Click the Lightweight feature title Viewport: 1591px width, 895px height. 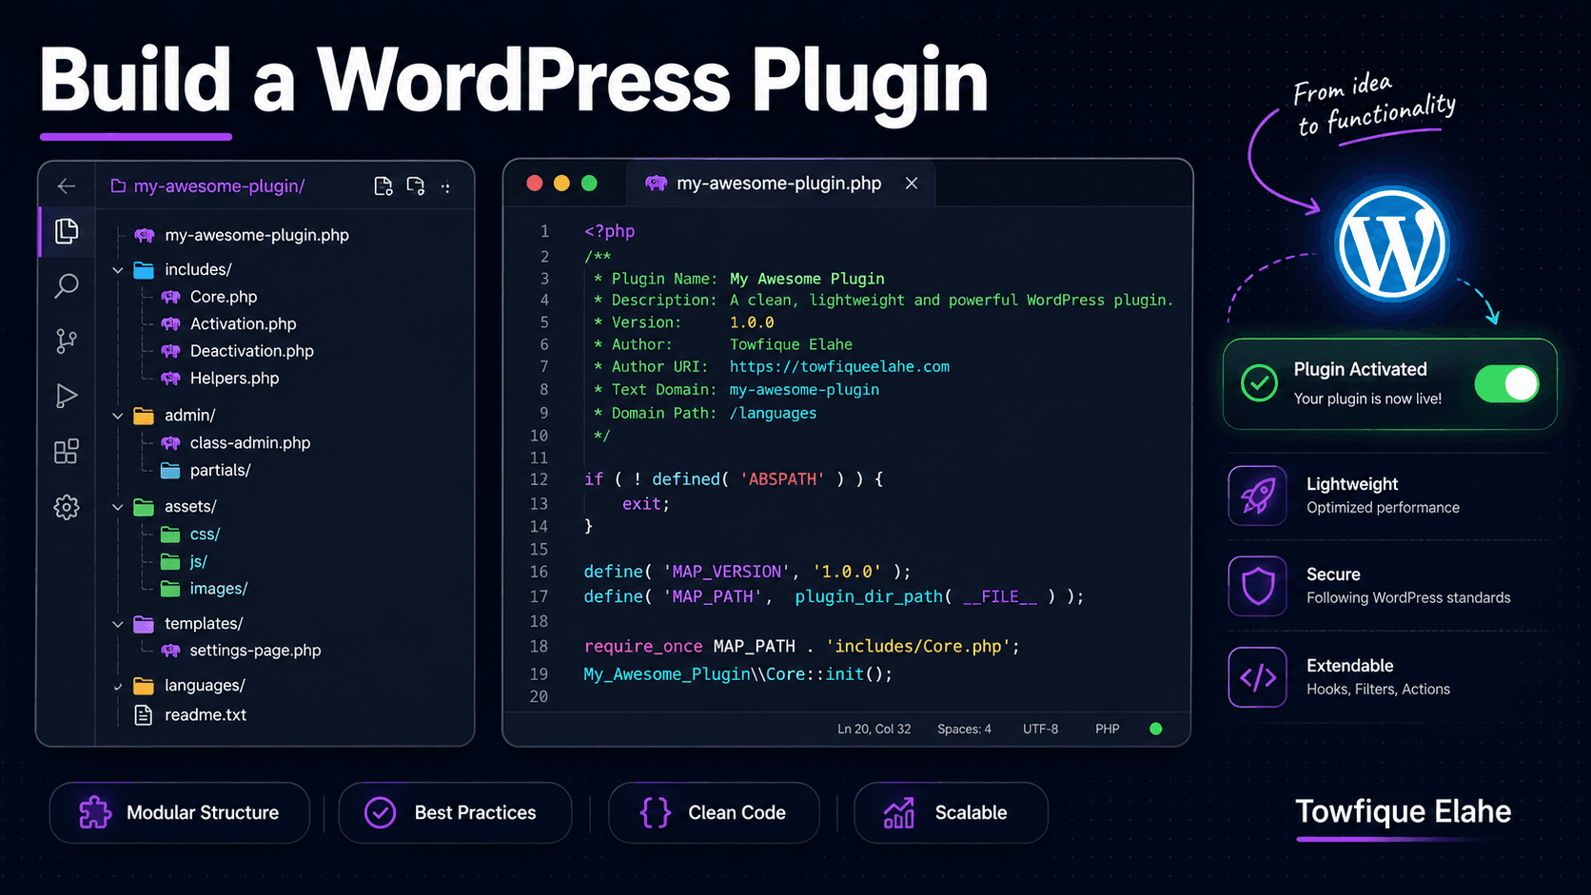(1352, 484)
